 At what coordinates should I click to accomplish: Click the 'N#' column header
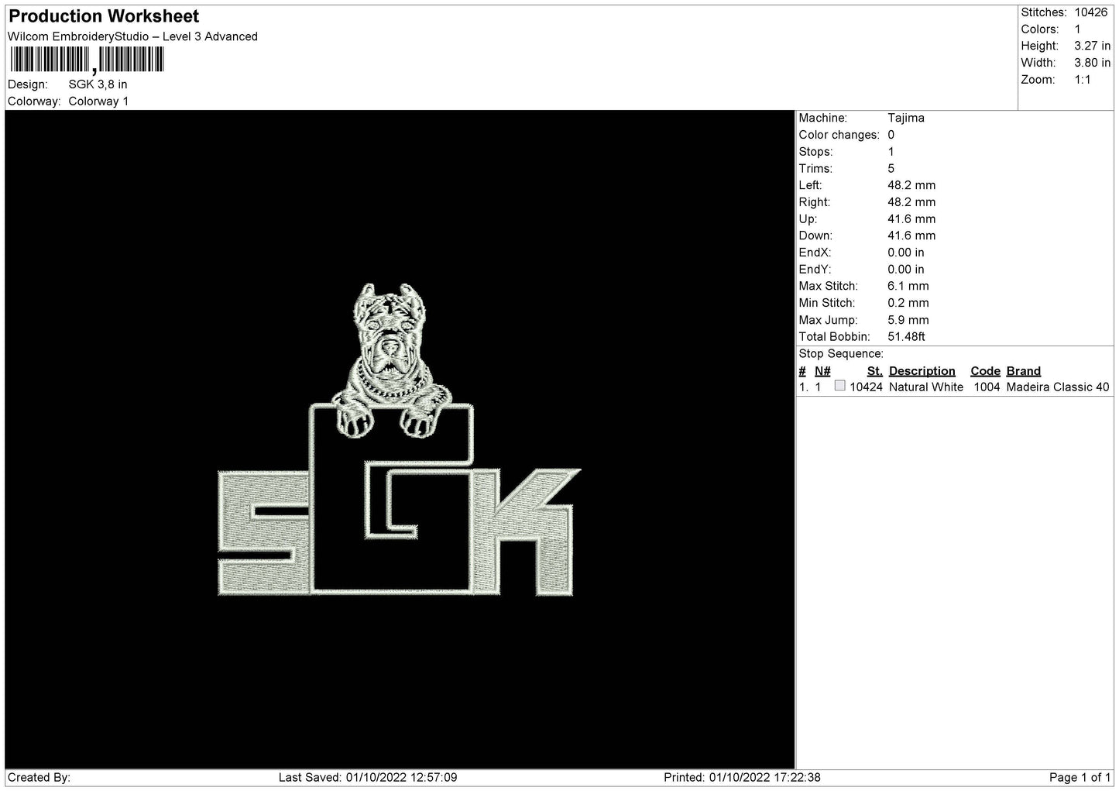822,371
